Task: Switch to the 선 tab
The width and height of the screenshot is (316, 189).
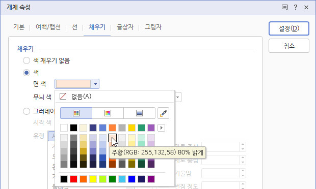Action: [x=74, y=27]
